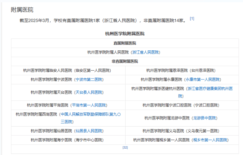Click the cell 杭州医学院附属义乌医院 (义乌復元第一医院)

pyautogui.click(x=182, y=131)
